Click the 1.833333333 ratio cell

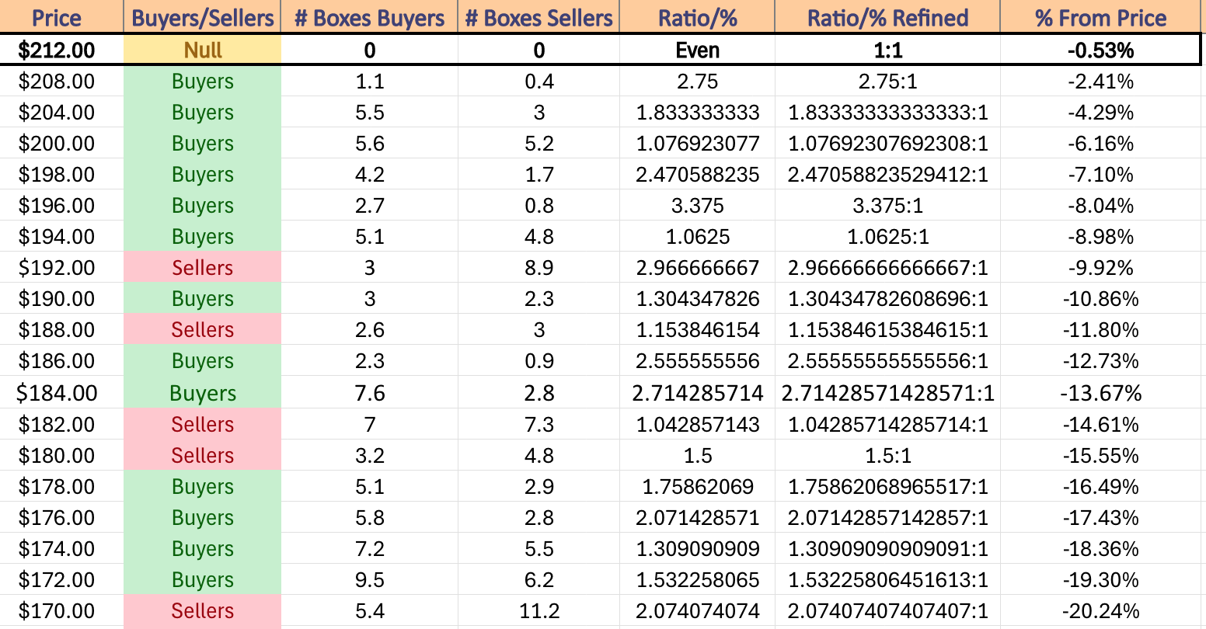click(698, 112)
